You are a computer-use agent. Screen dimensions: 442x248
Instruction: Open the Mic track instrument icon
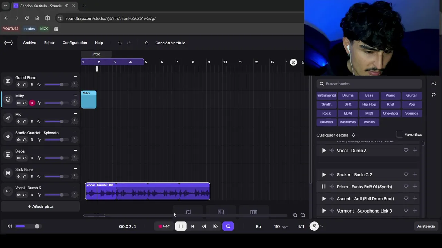(x=8, y=118)
